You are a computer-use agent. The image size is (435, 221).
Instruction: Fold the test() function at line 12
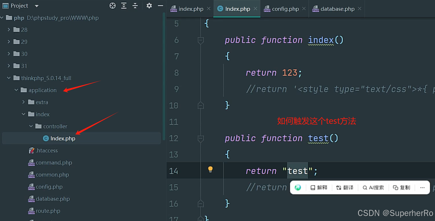pyautogui.click(x=201, y=138)
